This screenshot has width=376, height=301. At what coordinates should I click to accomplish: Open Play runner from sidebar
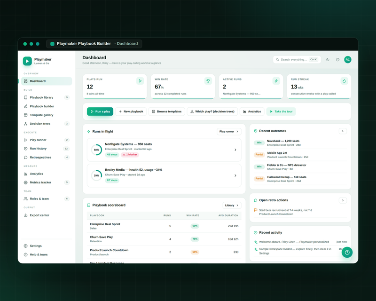tap(47, 140)
